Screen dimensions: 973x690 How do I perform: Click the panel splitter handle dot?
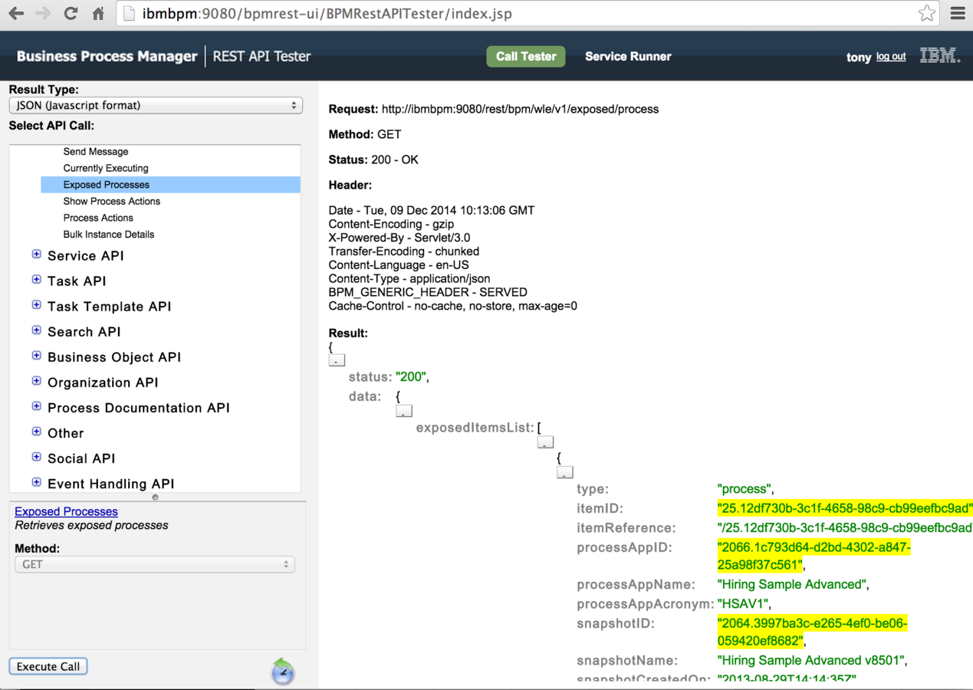[x=156, y=498]
